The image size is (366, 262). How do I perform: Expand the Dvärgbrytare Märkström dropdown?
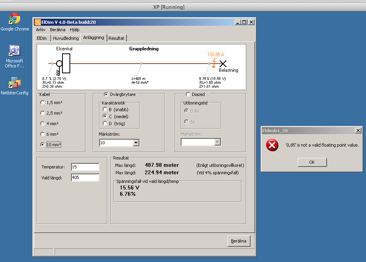[x=136, y=143]
